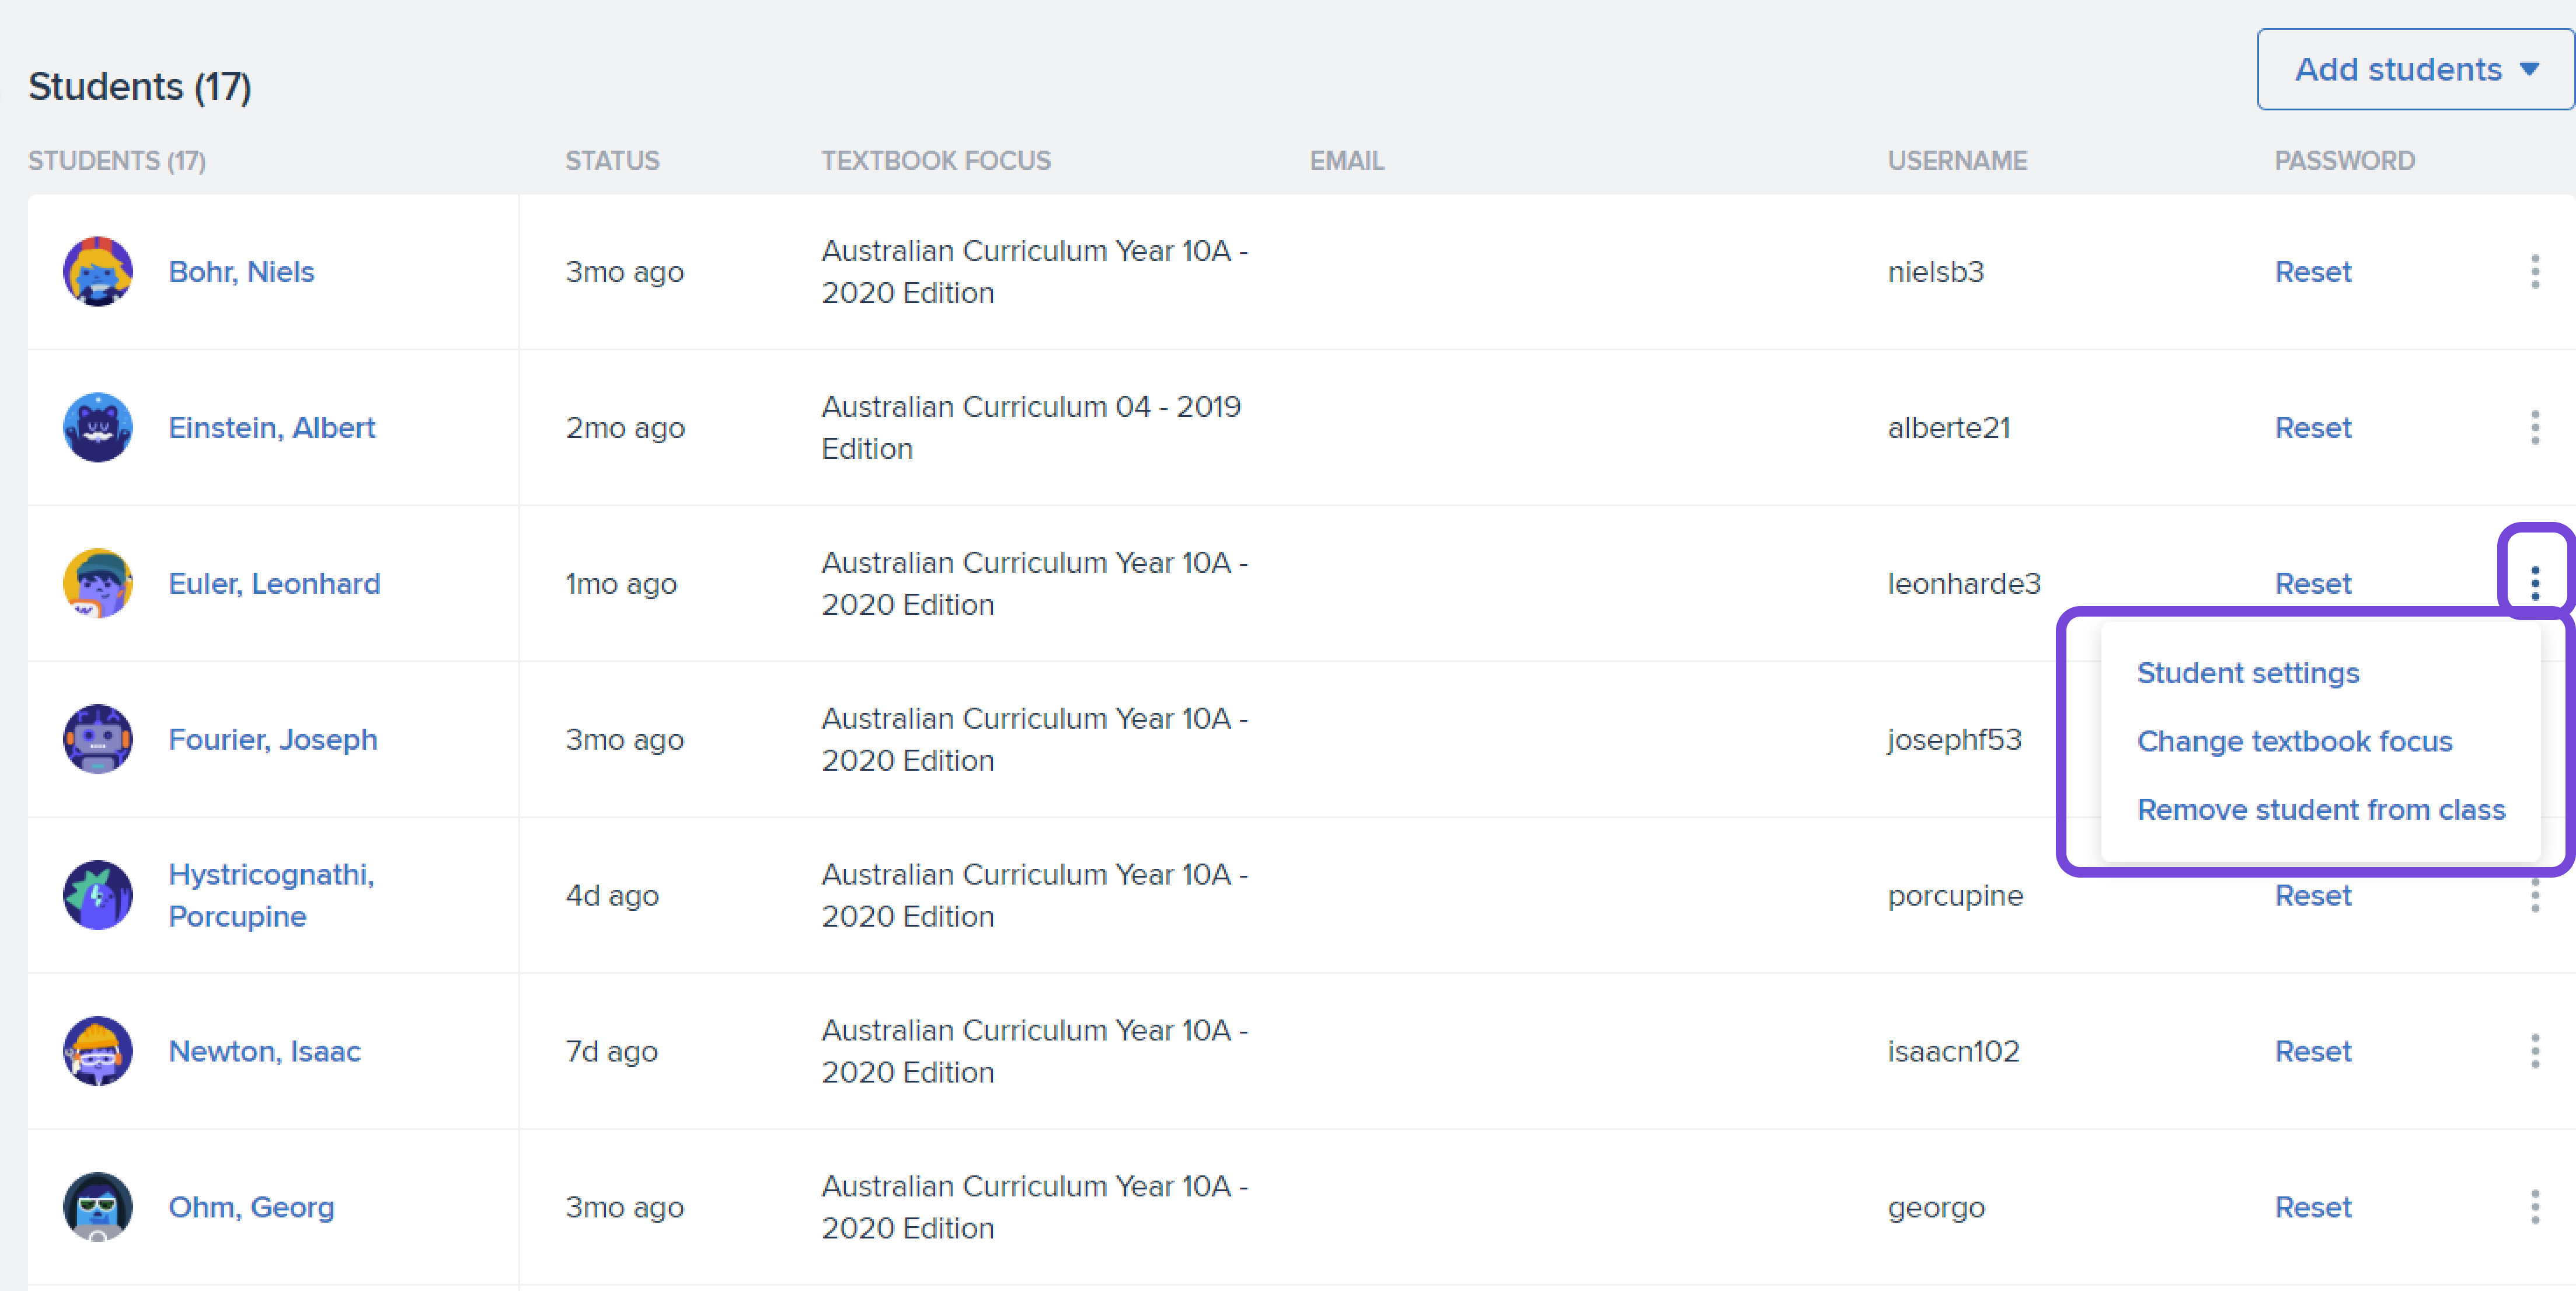Click the username josephf53

(1955, 739)
